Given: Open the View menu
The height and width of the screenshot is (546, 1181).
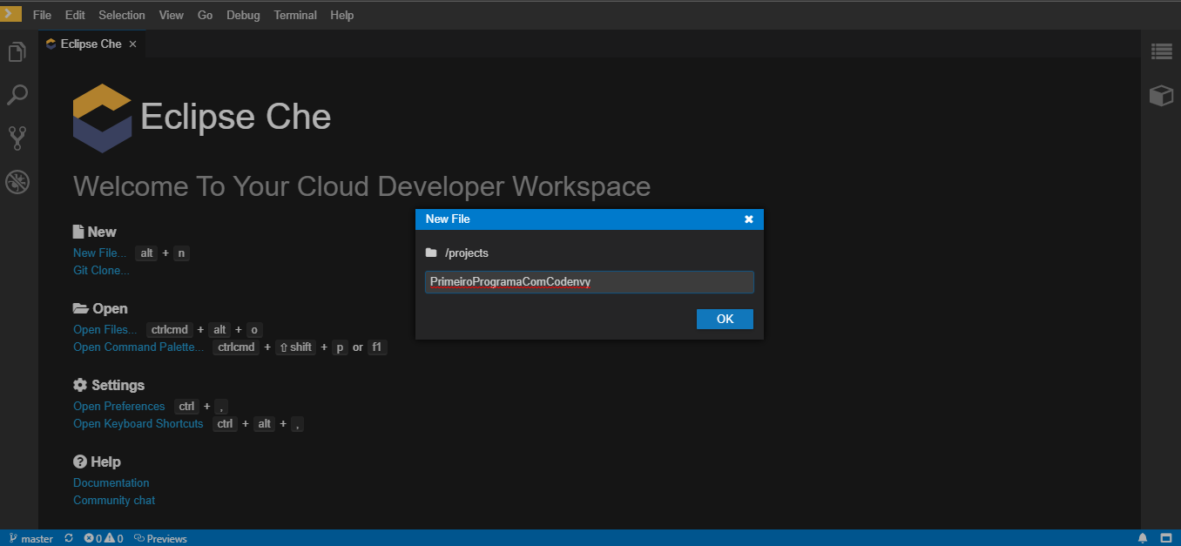Looking at the screenshot, I should tap(172, 15).
